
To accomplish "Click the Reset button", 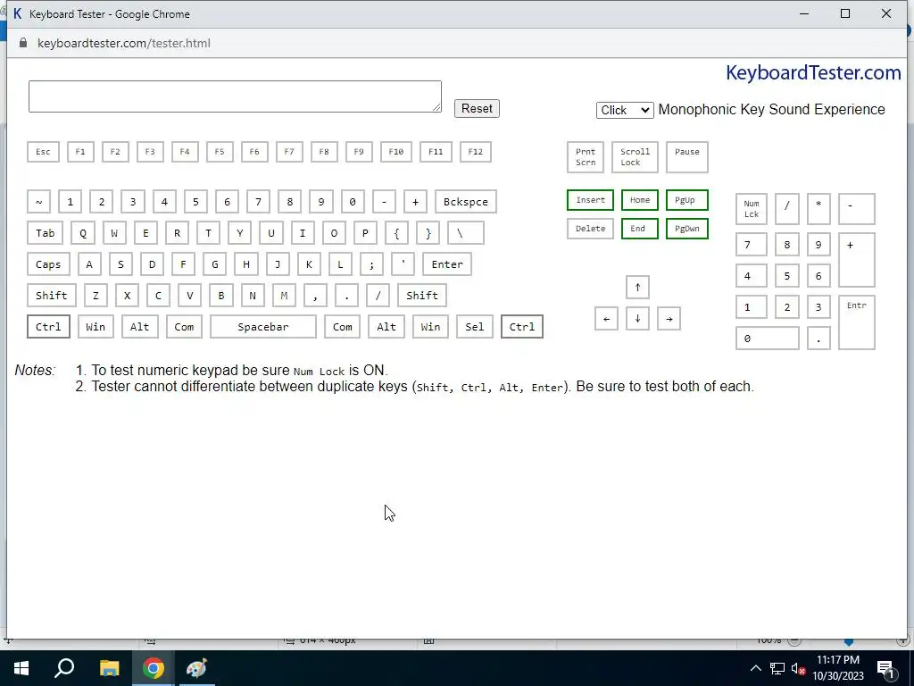I will (477, 108).
